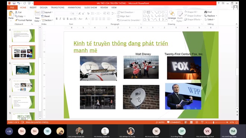The image size is (246, 138).
Task: Toggle Italic formatting
Action: tap(60, 19)
